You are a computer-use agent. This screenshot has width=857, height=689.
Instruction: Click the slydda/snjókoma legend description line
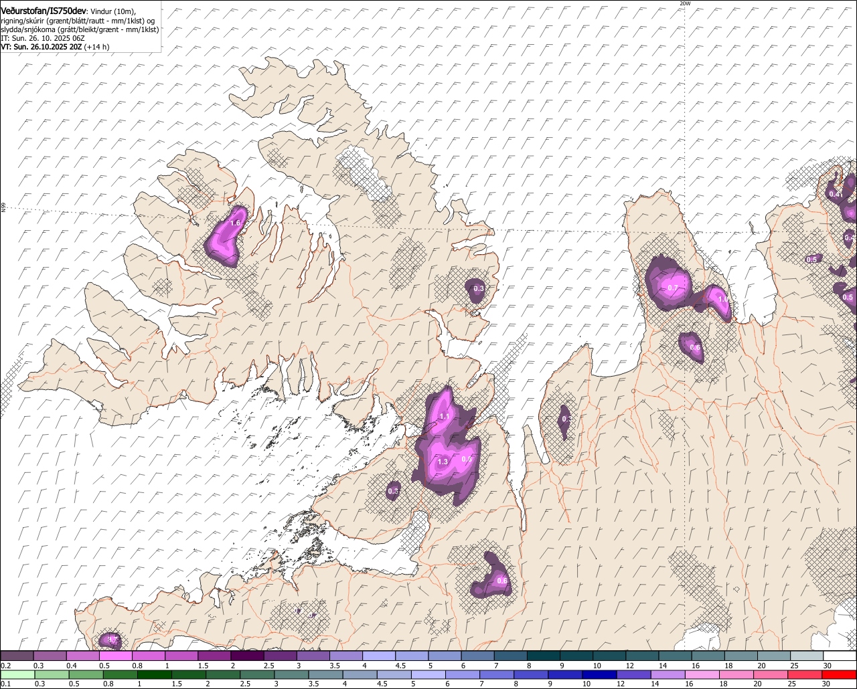point(80,29)
